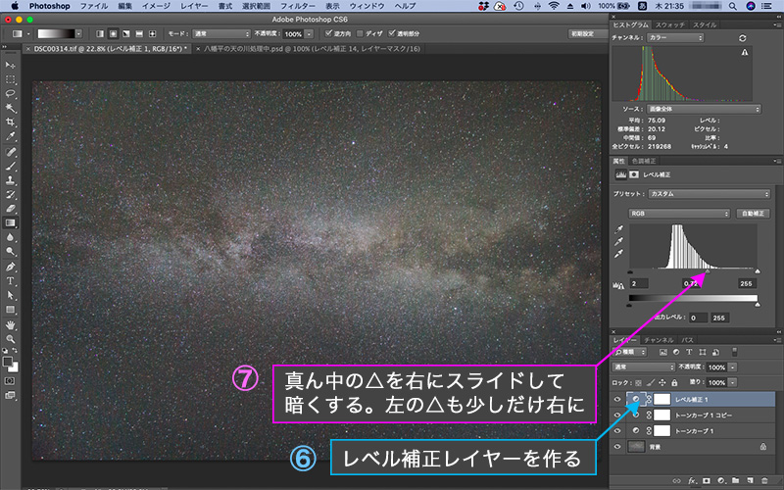Open the gradient mode dropdown

pyautogui.click(x=221, y=34)
